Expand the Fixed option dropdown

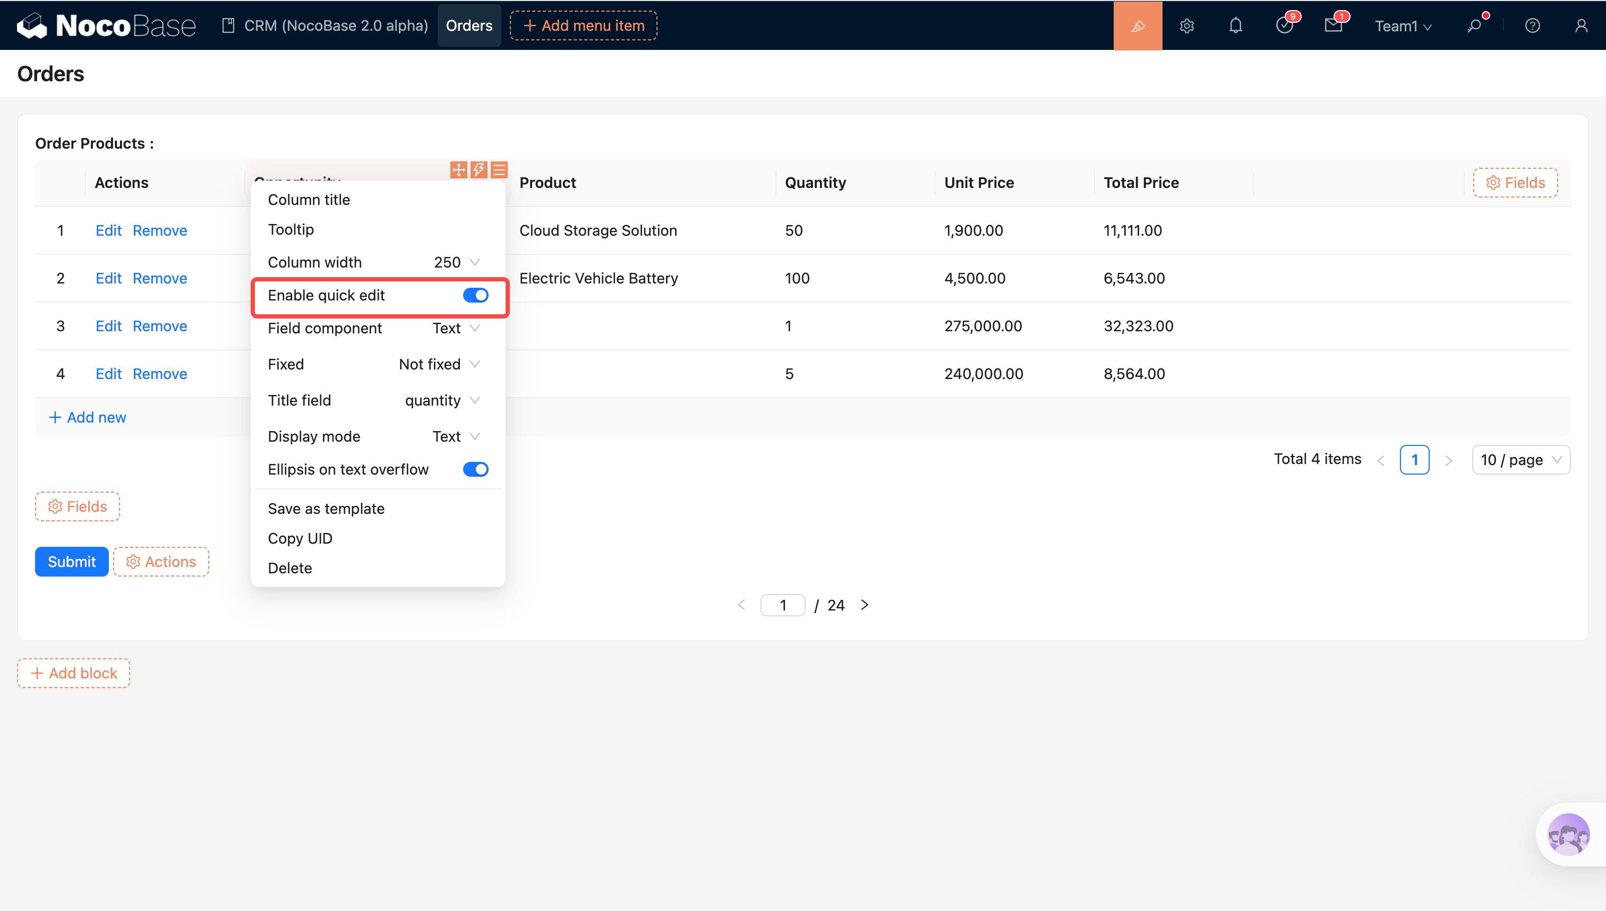tap(439, 364)
